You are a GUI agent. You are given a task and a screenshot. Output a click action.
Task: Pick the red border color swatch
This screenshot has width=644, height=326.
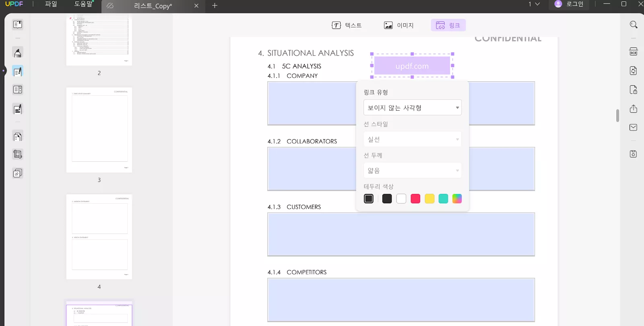(415, 199)
